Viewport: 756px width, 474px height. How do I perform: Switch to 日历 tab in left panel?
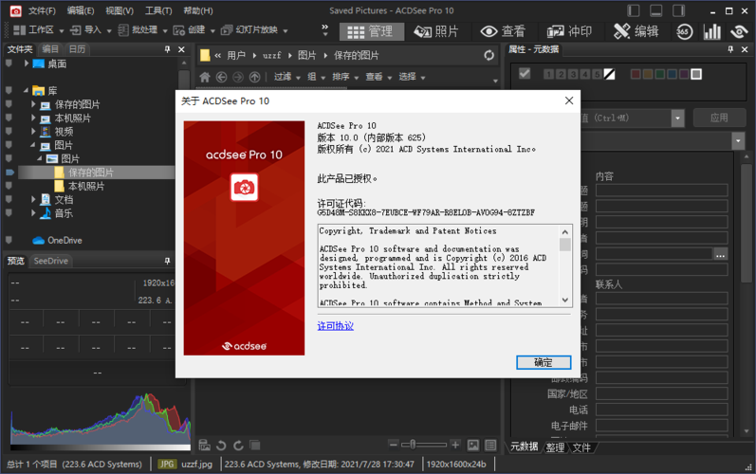tap(77, 49)
